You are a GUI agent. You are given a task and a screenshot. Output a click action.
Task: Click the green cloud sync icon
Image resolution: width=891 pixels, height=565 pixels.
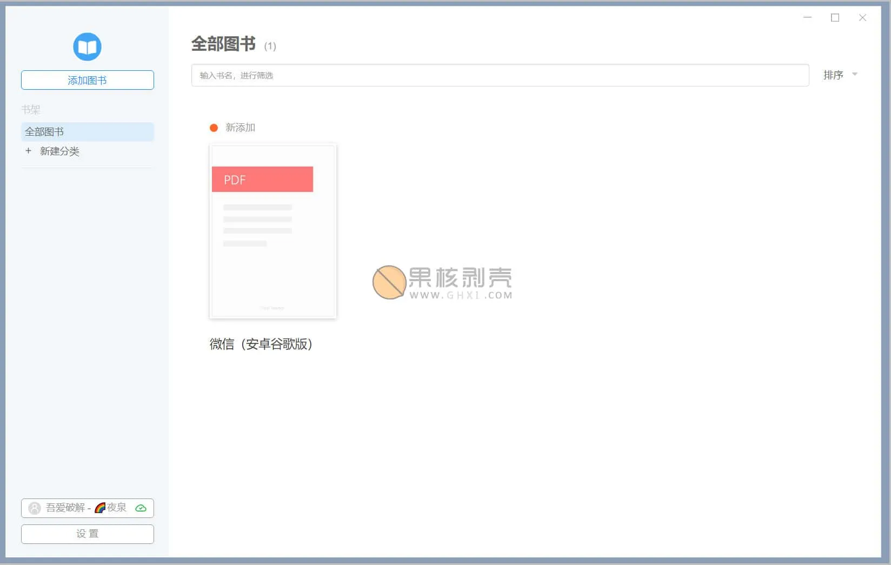(x=141, y=508)
